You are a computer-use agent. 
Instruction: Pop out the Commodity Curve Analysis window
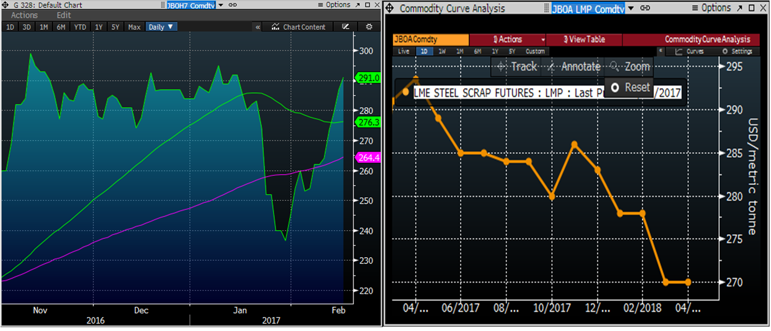(740, 8)
